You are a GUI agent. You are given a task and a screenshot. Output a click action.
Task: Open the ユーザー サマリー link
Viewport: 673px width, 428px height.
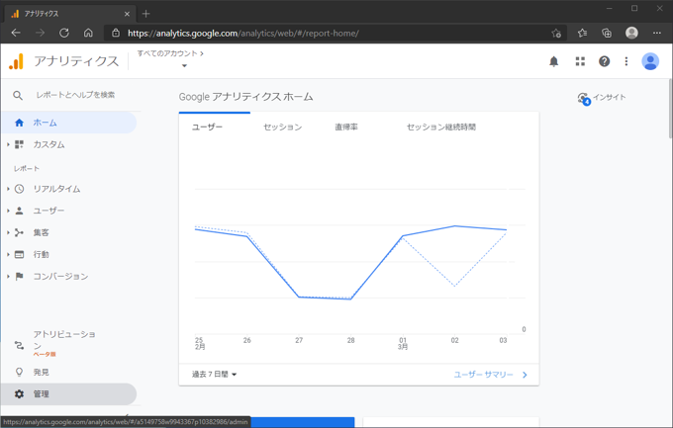491,375
